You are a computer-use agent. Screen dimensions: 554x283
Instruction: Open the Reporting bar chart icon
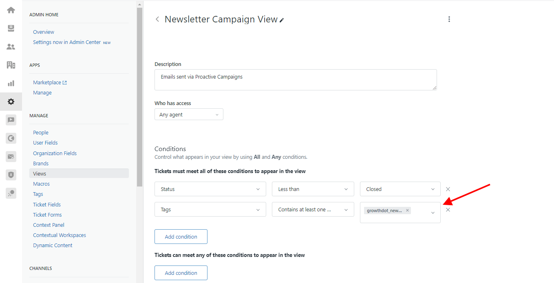click(11, 83)
